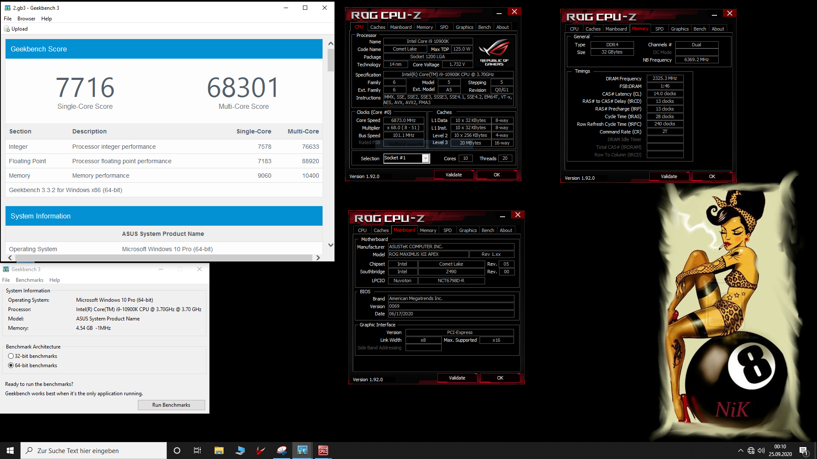Click the Geekbench taskbar icon
This screenshot has width=817, height=459.
click(x=303, y=450)
